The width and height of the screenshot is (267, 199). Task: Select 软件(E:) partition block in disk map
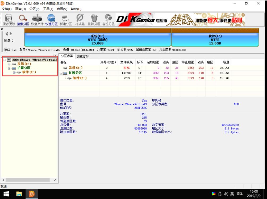coord(215,39)
